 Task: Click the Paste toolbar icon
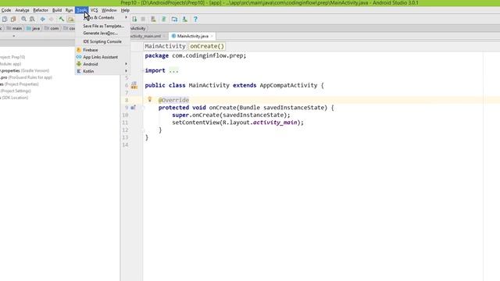(13, 19)
